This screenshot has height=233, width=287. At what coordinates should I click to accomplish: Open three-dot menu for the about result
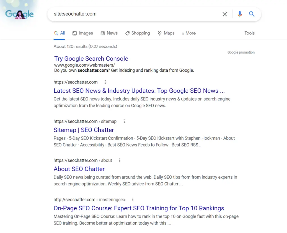pyautogui.click(x=120, y=160)
